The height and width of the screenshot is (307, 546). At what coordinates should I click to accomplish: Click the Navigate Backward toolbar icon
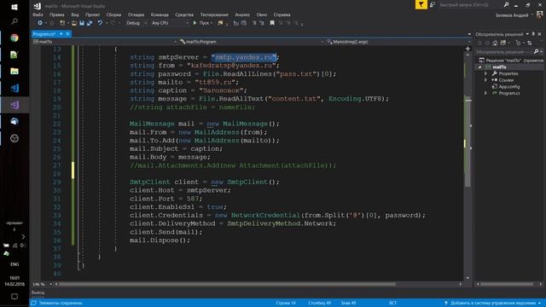40,23
